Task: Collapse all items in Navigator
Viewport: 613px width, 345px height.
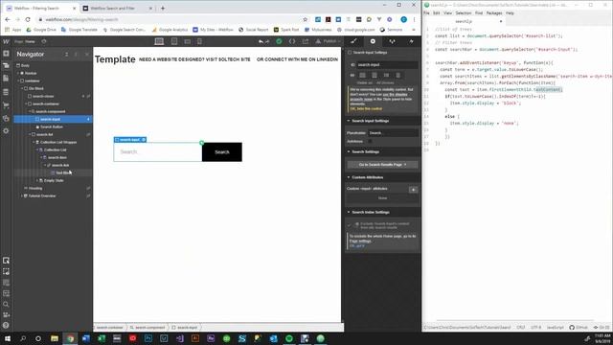Action: (x=66, y=55)
